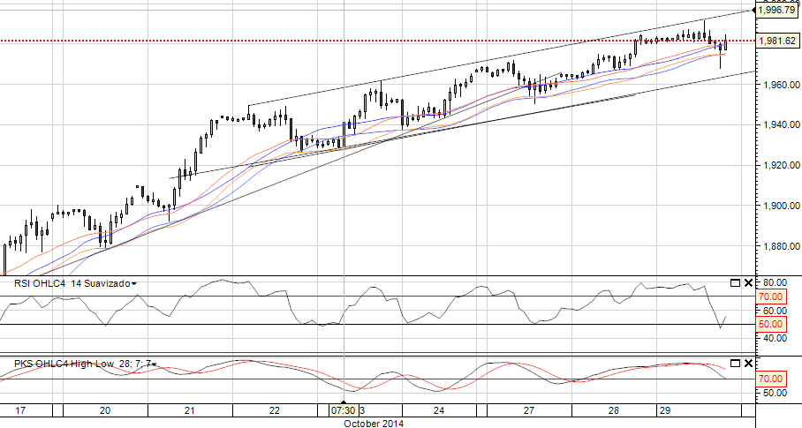Close the PKS OHLC4 indicator panel
802x428 pixels.
click(748, 364)
